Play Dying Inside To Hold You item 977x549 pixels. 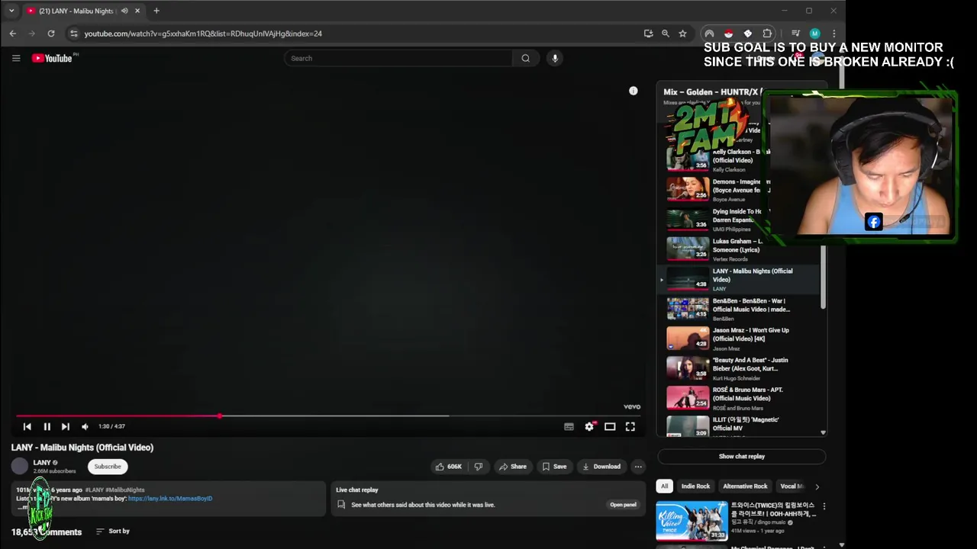pos(715,219)
